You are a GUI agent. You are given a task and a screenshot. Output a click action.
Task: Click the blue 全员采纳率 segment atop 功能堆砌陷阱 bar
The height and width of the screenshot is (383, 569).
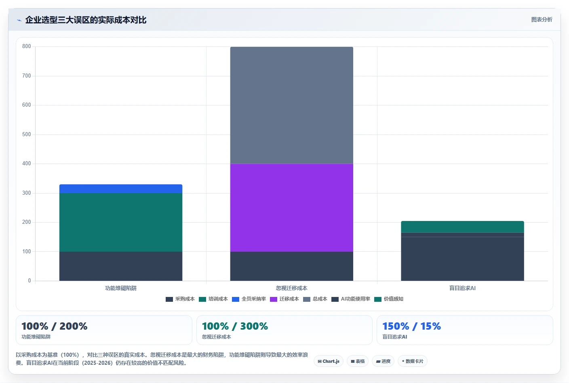click(121, 189)
